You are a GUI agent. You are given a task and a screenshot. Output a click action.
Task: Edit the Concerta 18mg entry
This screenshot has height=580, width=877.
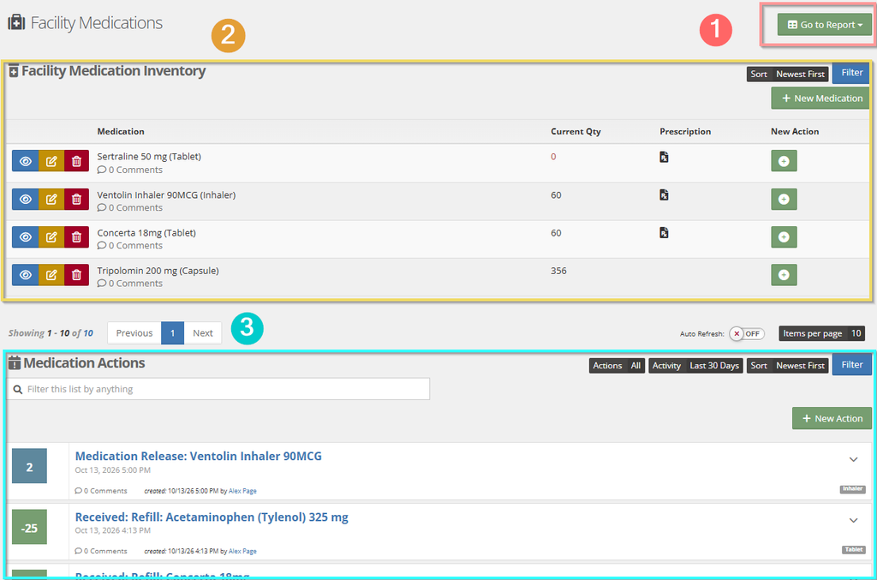coord(51,237)
